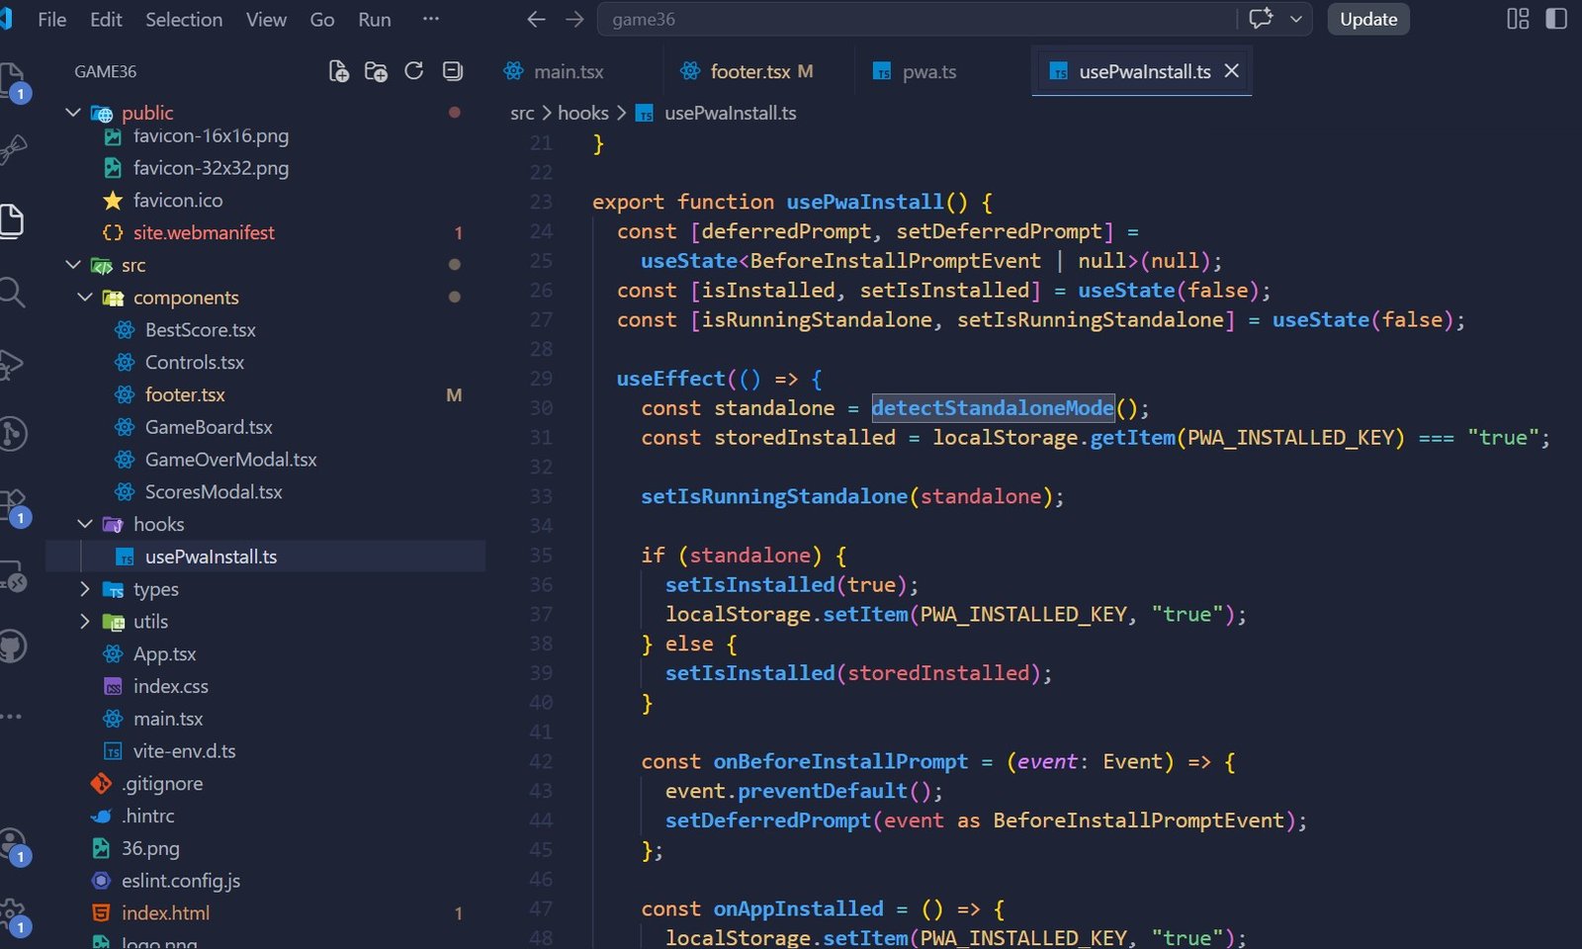Collapse the public folder

(72, 113)
